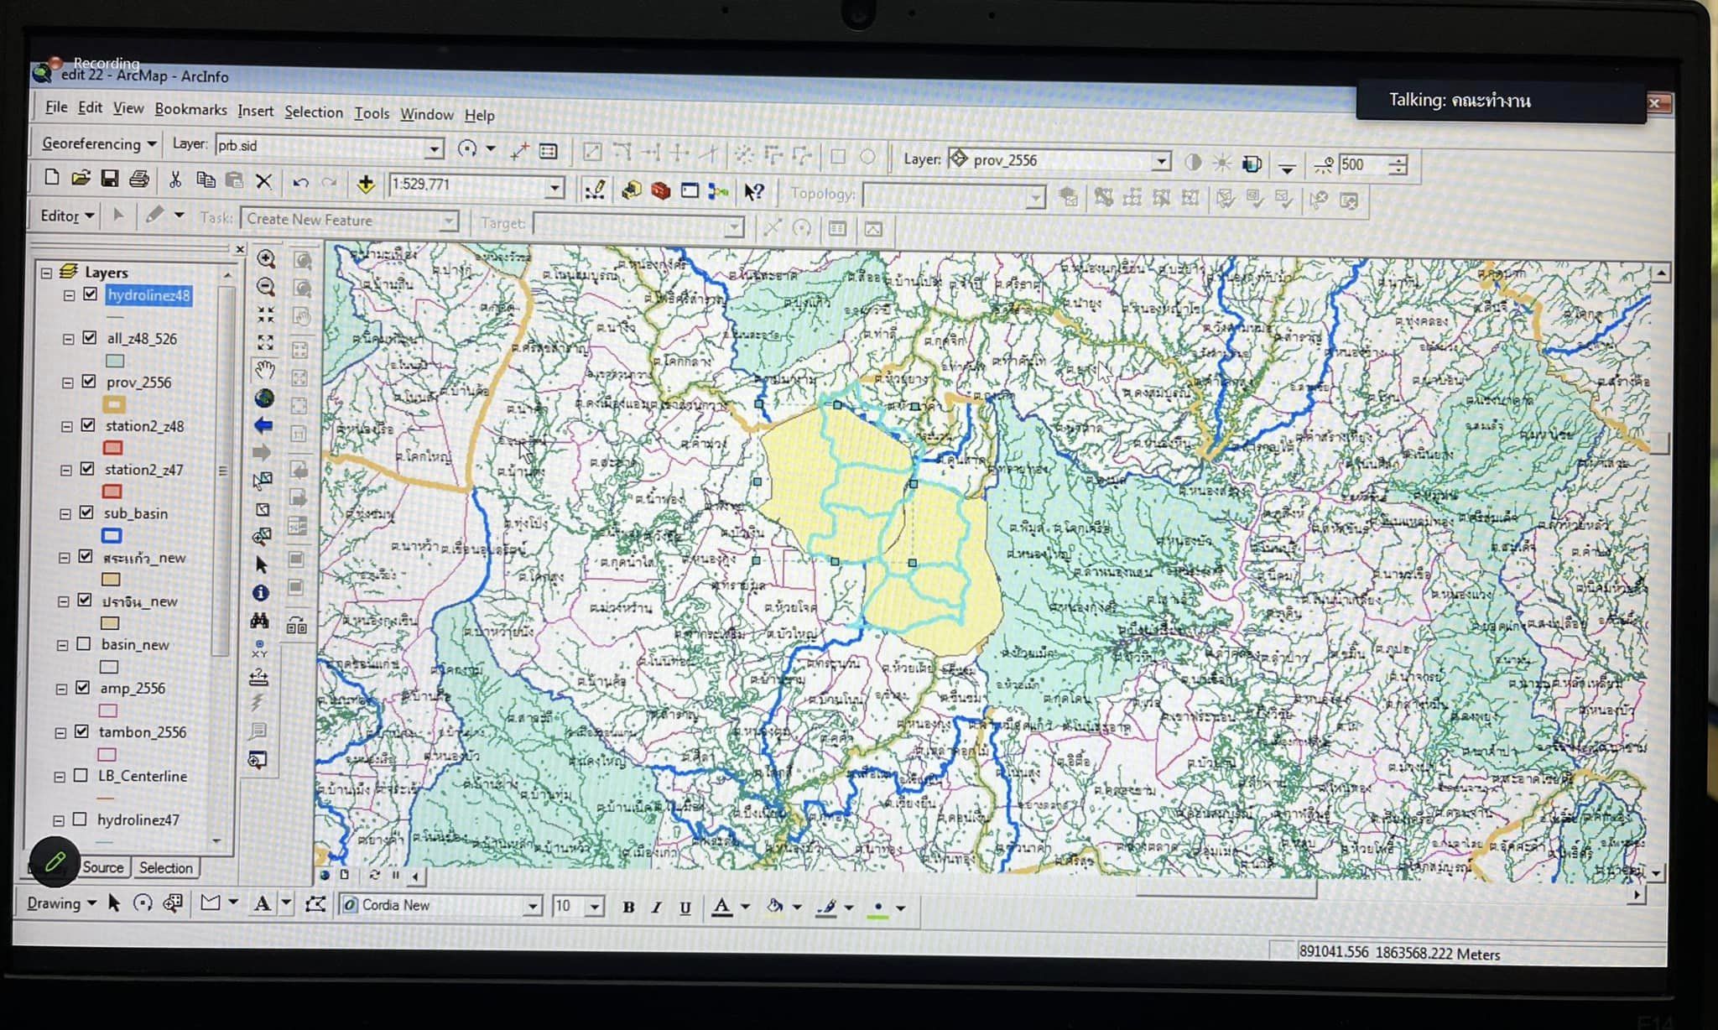Click the Full Extent globe icon
The width and height of the screenshot is (1718, 1030).
coord(264,398)
